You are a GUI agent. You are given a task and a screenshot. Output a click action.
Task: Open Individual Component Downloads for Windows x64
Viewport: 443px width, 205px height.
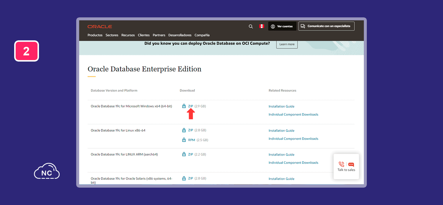(x=293, y=114)
